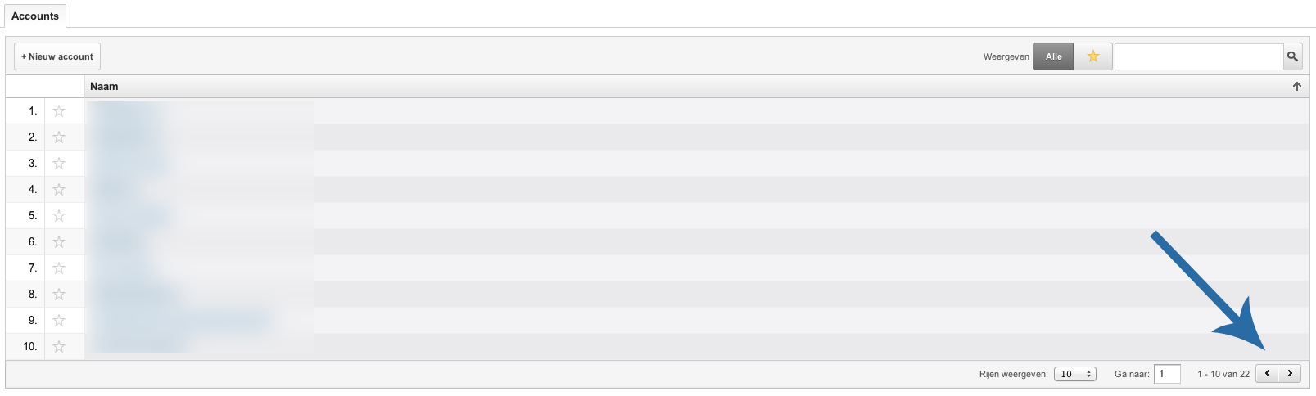Screen dimensions: 1316x396
Task: Star account in row 4
Action: (x=59, y=190)
